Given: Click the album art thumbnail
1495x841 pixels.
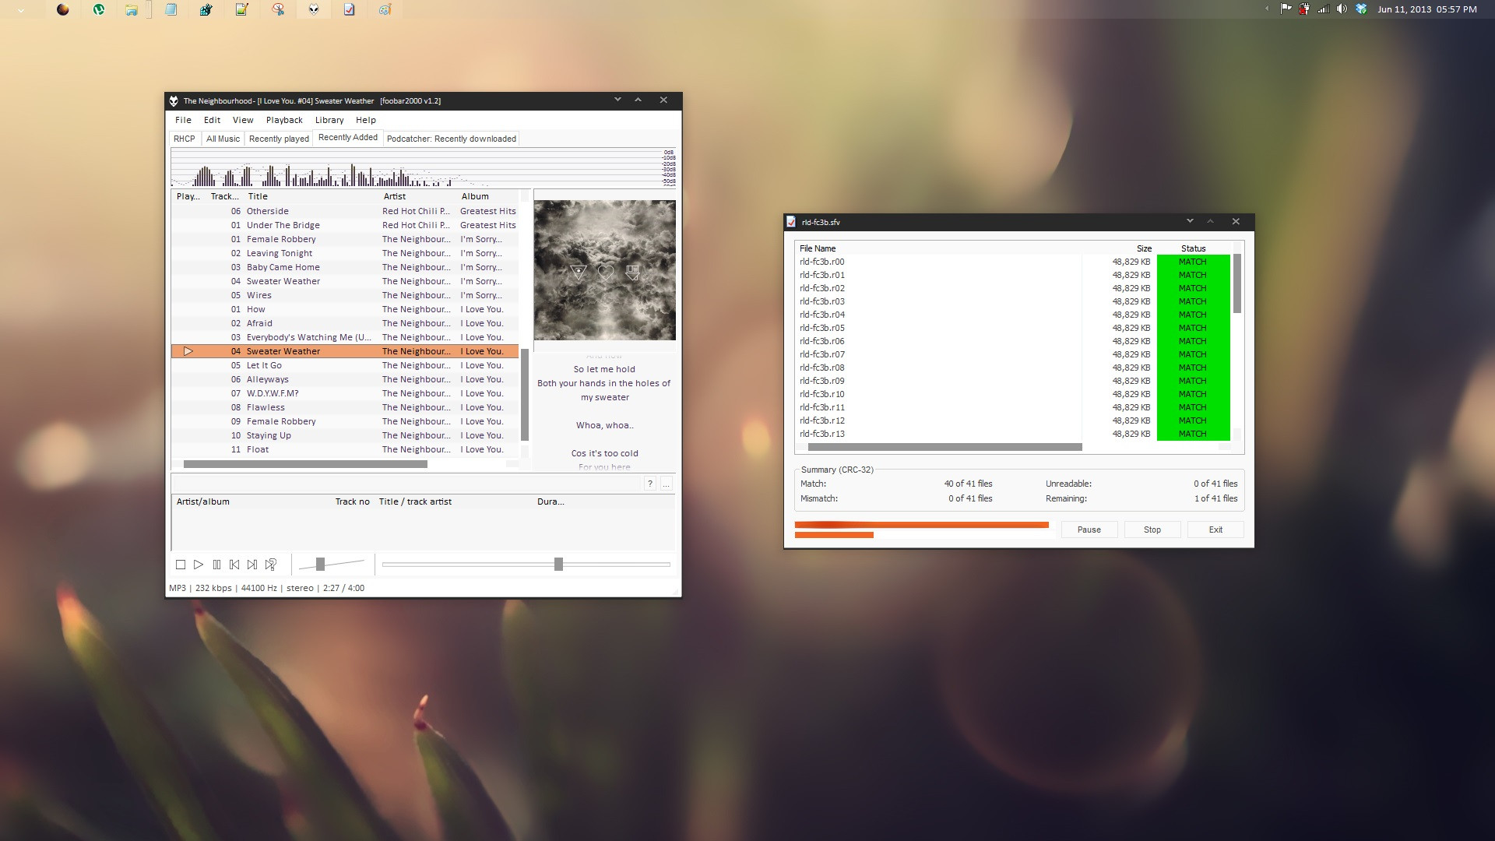Looking at the screenshot, I should (x=604, y=270).
